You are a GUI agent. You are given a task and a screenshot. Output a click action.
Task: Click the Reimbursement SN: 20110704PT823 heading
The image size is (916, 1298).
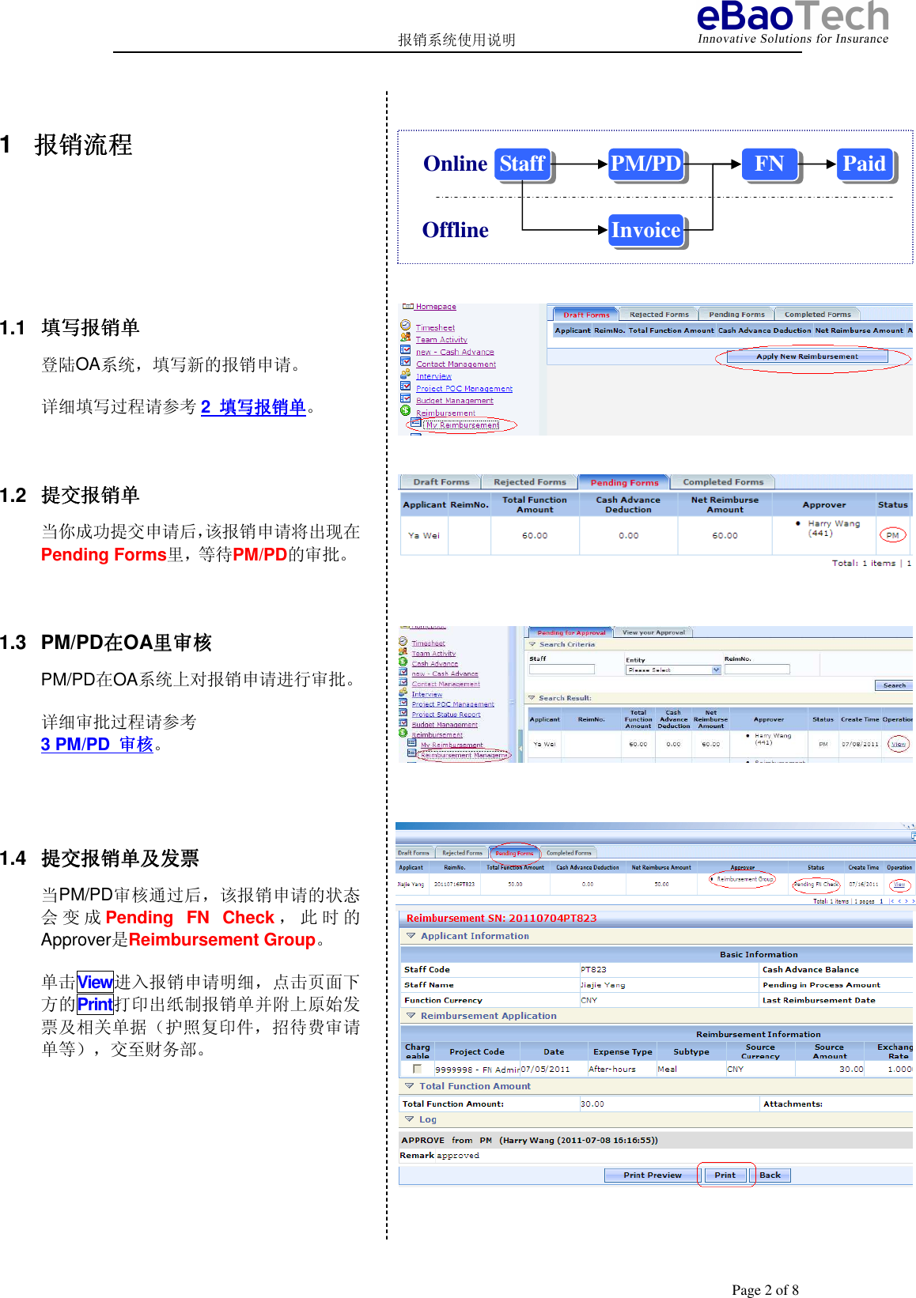point(502,919)
